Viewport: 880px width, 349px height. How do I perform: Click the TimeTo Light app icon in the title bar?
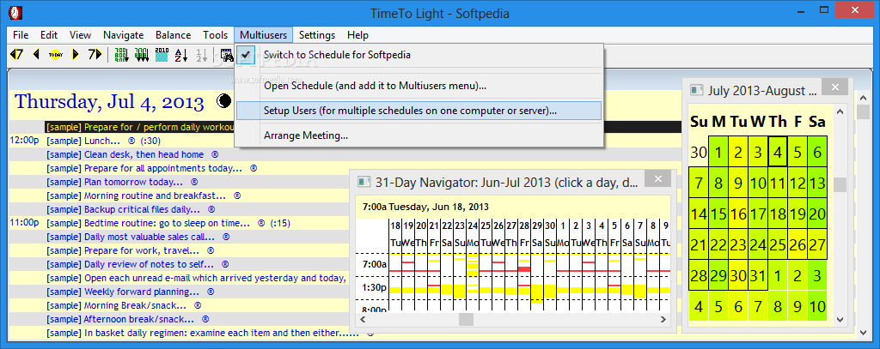(x=15, y=12)
